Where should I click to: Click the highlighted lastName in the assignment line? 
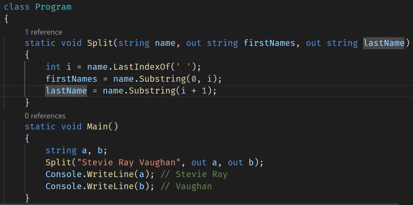tap(66, 91)
